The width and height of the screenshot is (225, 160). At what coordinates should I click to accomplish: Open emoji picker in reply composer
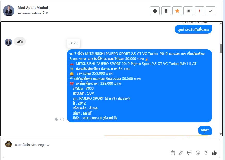[x=198, y=153]
